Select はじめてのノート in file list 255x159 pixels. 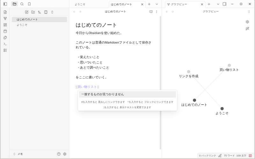tap(39, 19)
